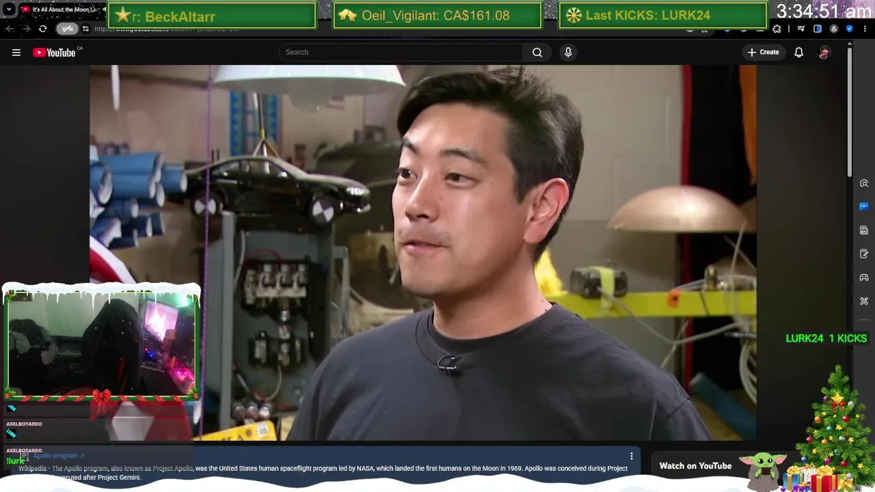Open the sidebar notes edit icon
Image resolution: width=875 pixels, height=492 pixels.
pos(864,254)
